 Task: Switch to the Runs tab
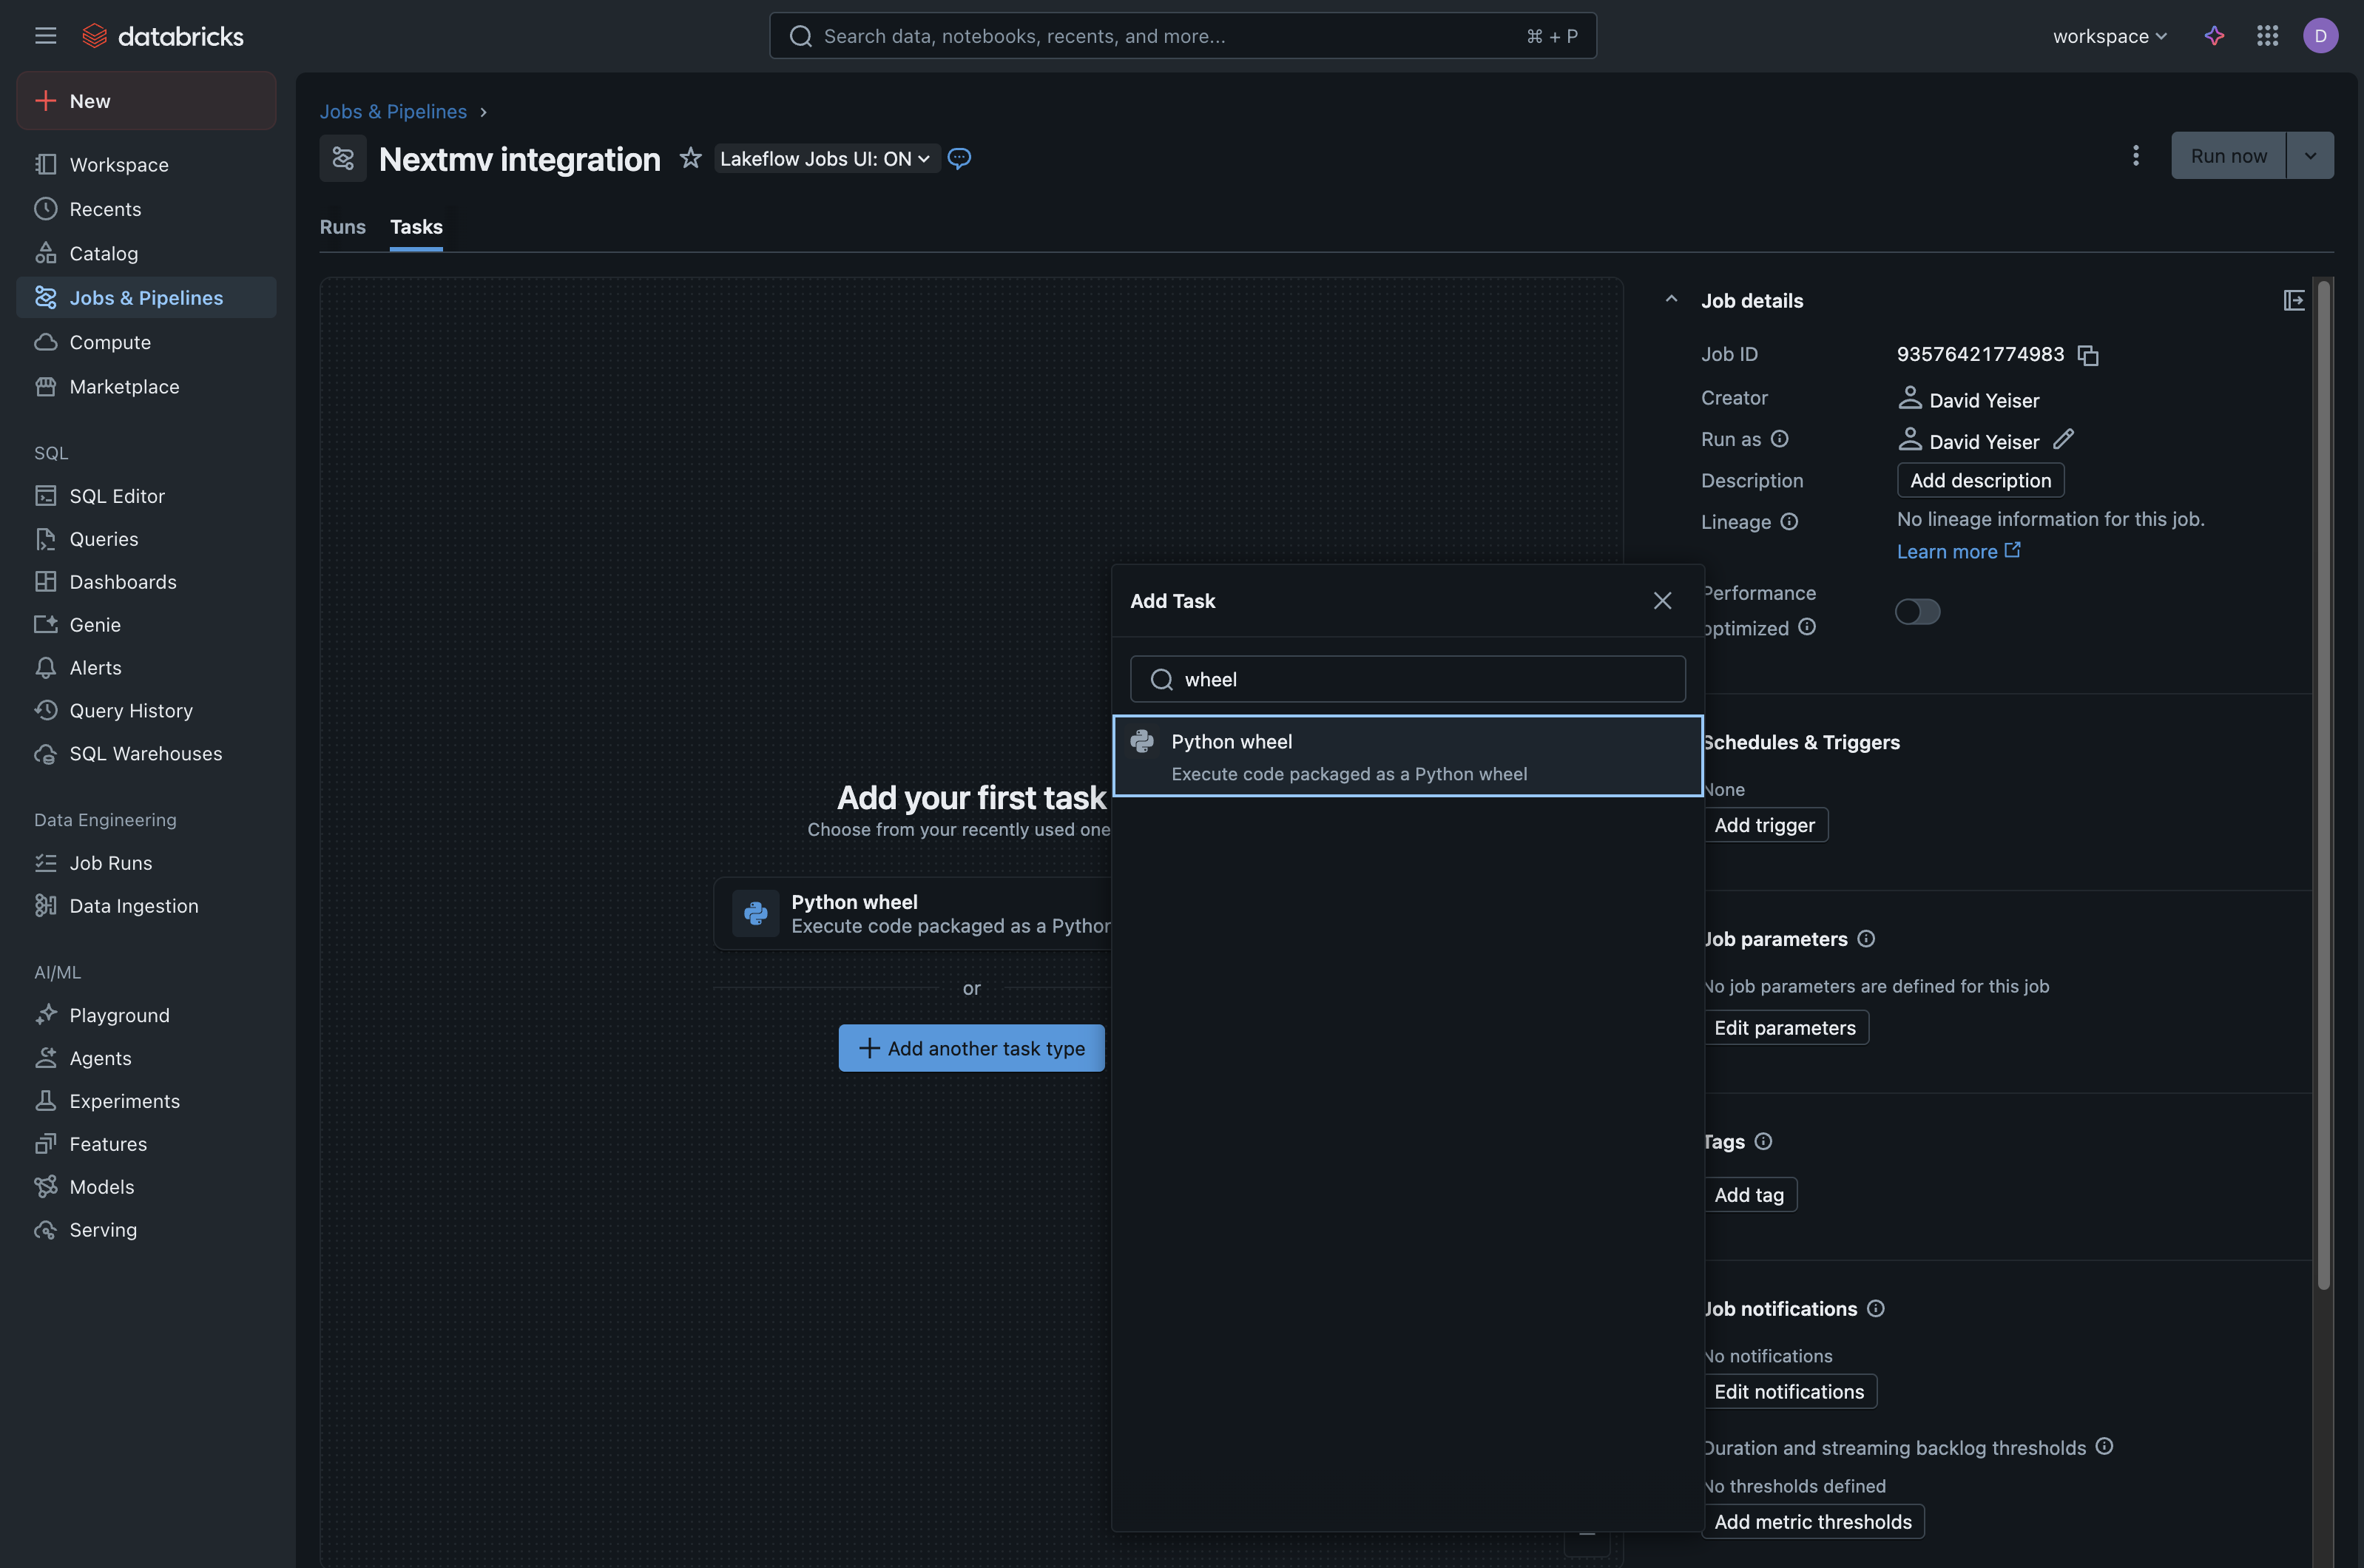click(x=342, y=227)
